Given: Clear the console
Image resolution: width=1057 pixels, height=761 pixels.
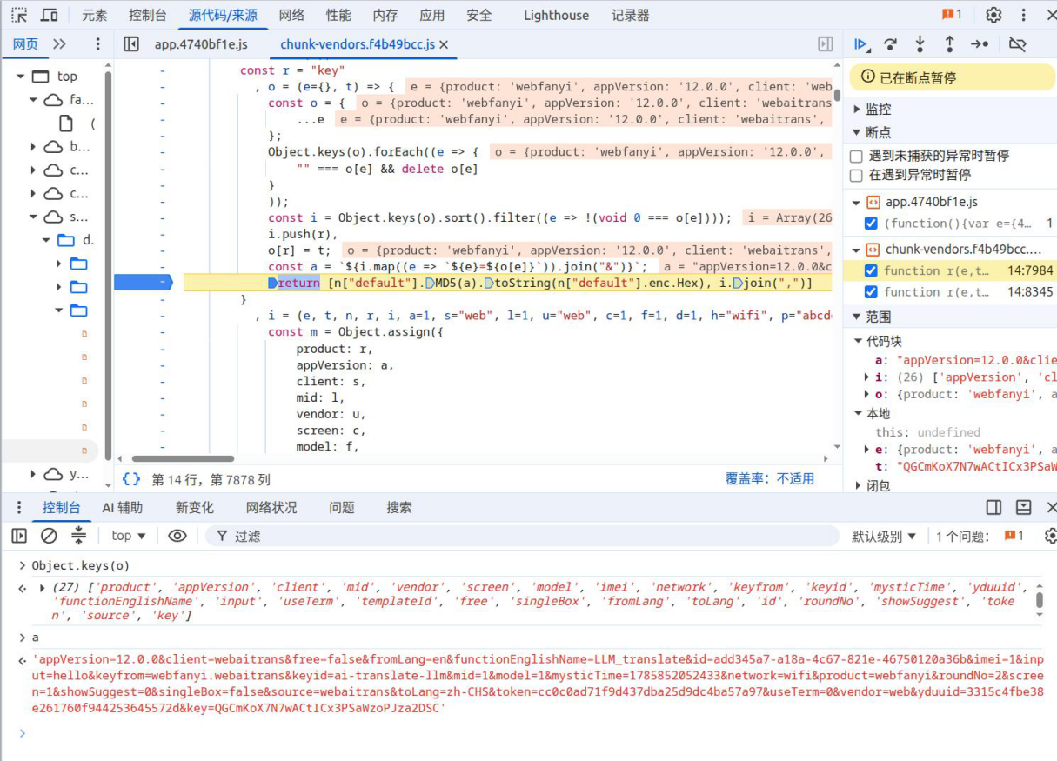Looking at the screenshot, I should pyautogui.click(x=50, y=536).
